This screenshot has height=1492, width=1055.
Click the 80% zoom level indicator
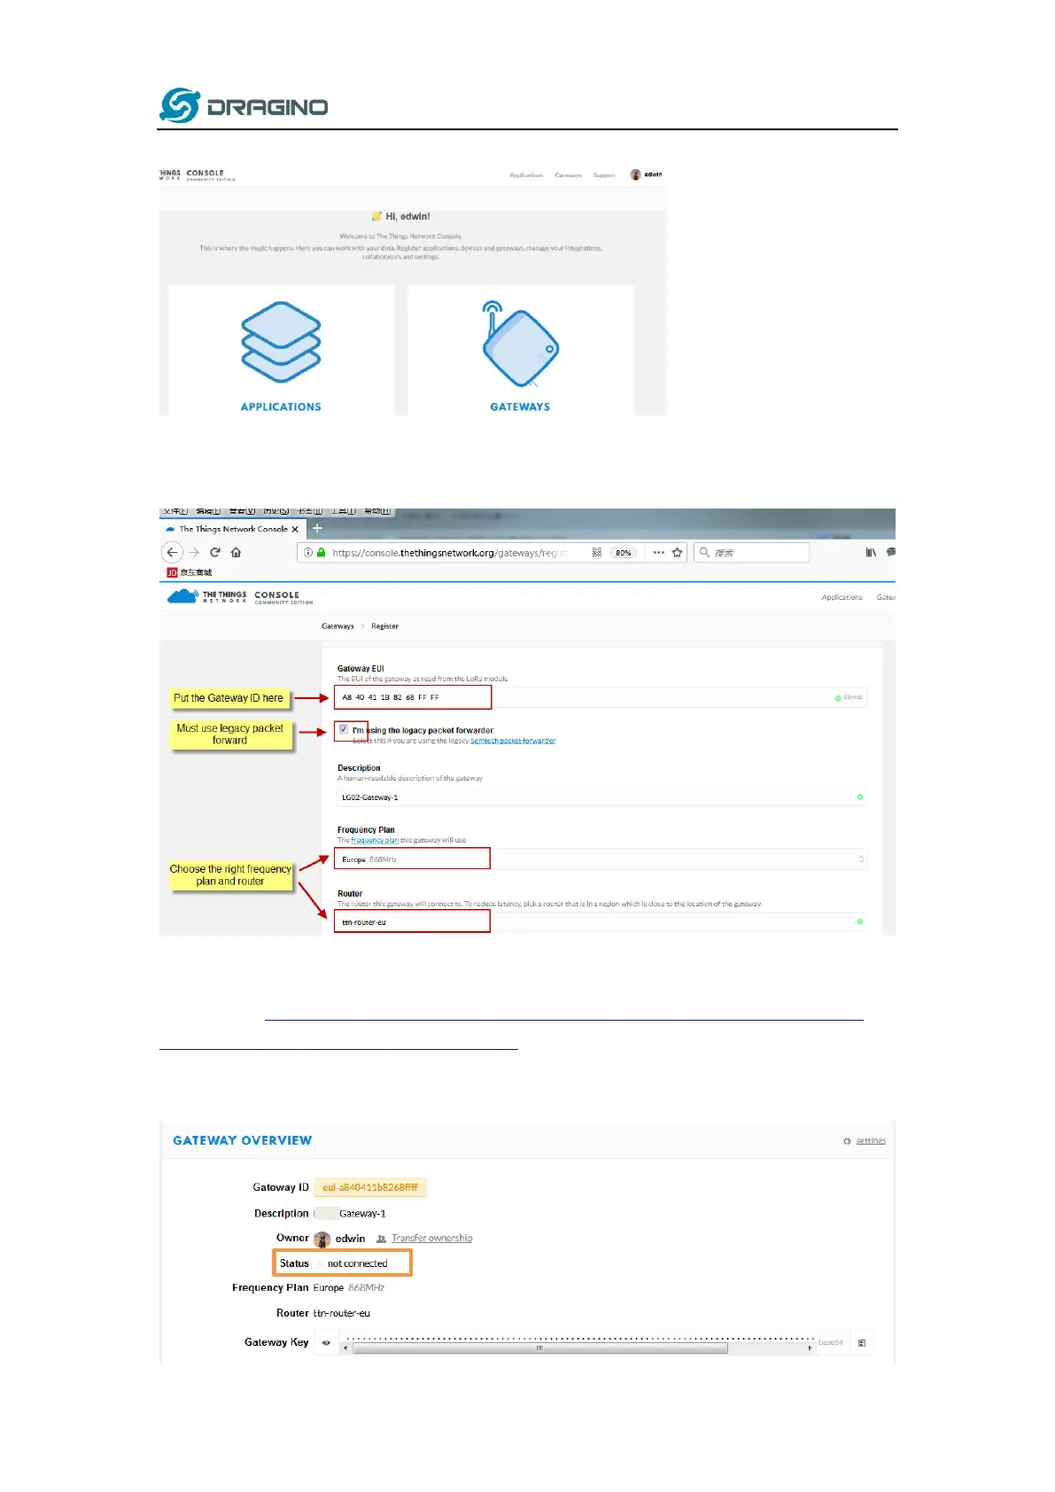point(624,552)
